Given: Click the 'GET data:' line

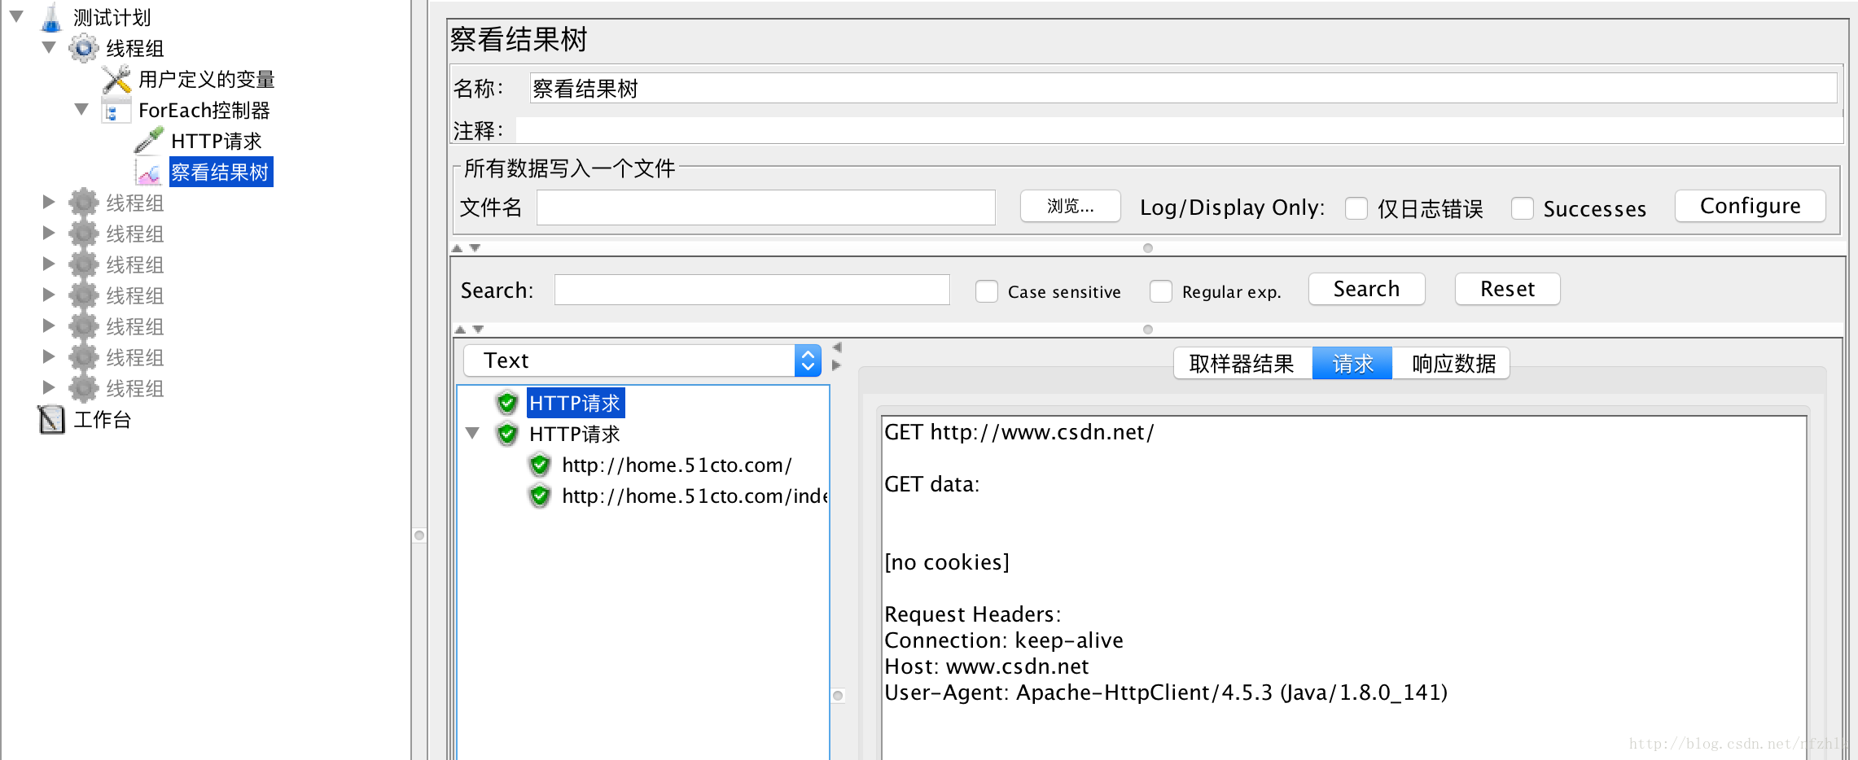Looking at the screenshot, I should pos(932,484).
